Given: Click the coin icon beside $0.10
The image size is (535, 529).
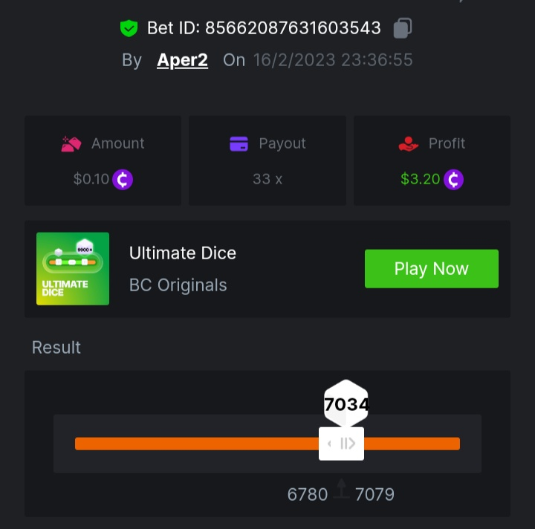Looking at the screenshot, I should pos(123,179).
